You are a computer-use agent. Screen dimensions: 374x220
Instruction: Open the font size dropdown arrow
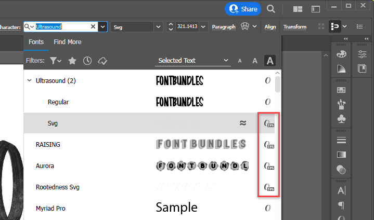click(203, 26)
